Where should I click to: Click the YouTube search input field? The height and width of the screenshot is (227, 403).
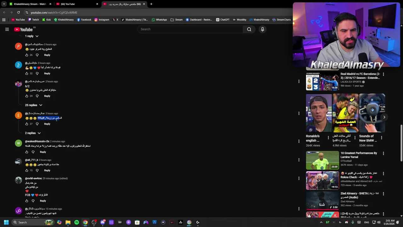click(190, 29)
